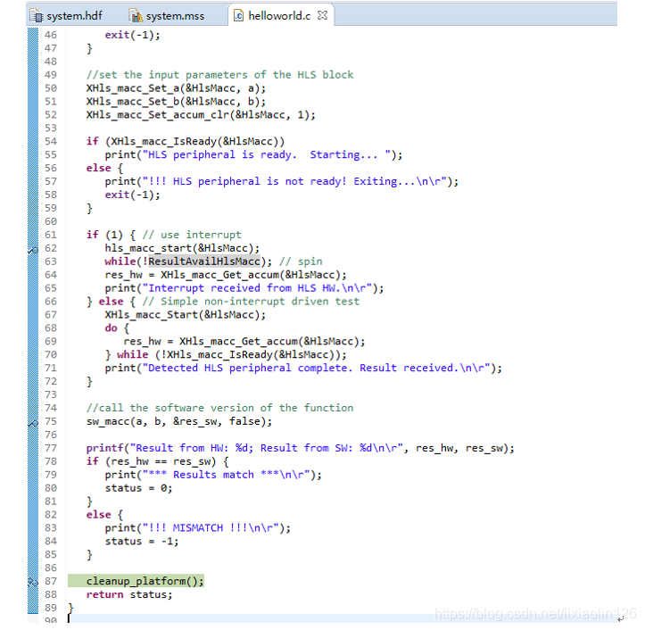Image resolution: width=645 pixels, height=630 pixels.
Task: Click the breakpoint marker on line 75
Action: click(33, 423)
